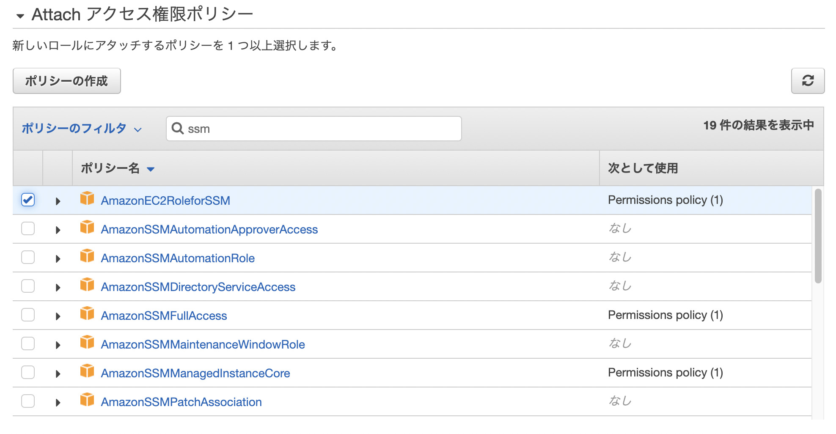The image size is (836, 434).
Task: Click the refresh policies icon button
Action: pos(808,81)
